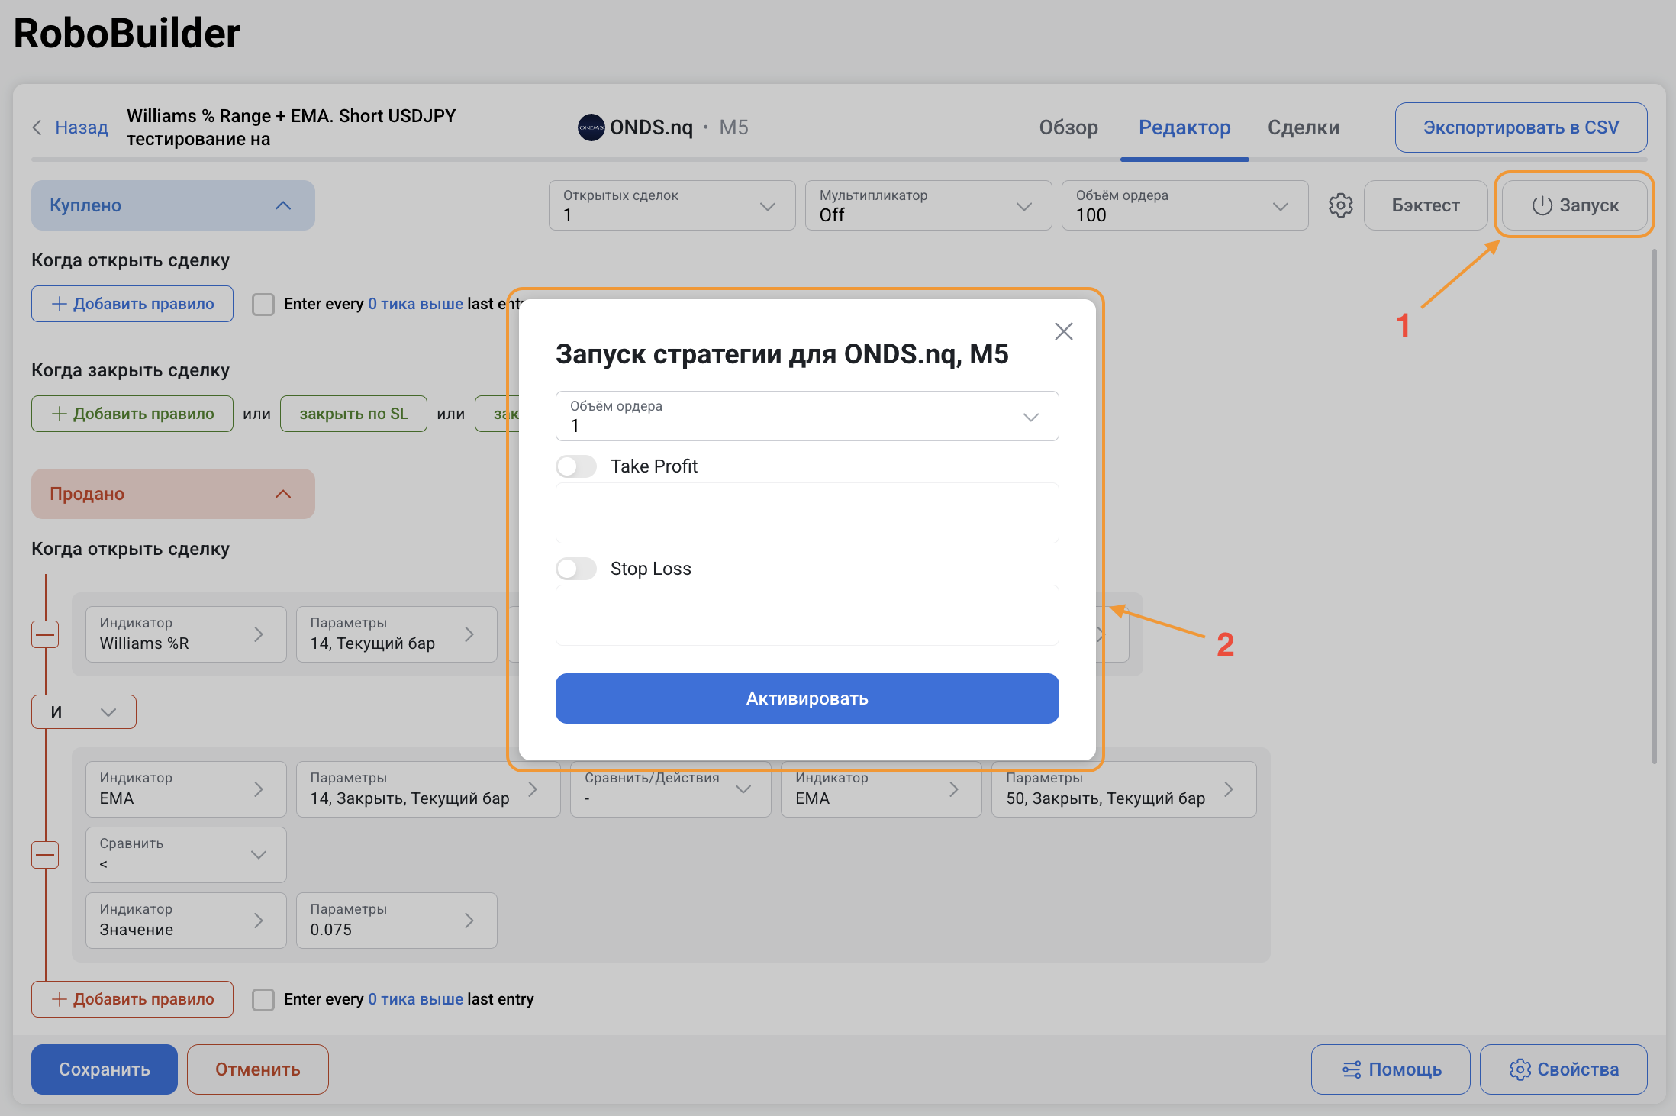Open the Мультипликатор dropdown
Image resolution: width=1676 pixels, height=1116 pixels.
pos(928,205)
